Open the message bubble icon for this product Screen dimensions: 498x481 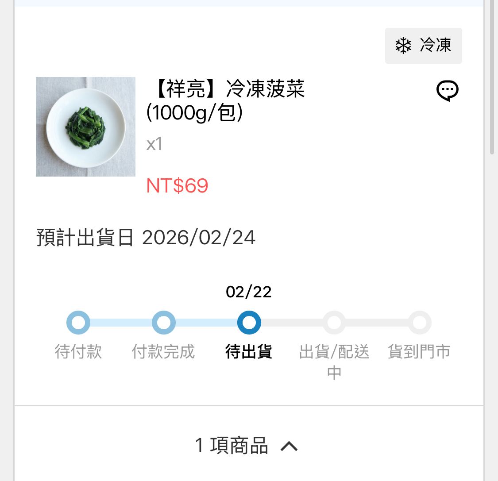(447, 91)
